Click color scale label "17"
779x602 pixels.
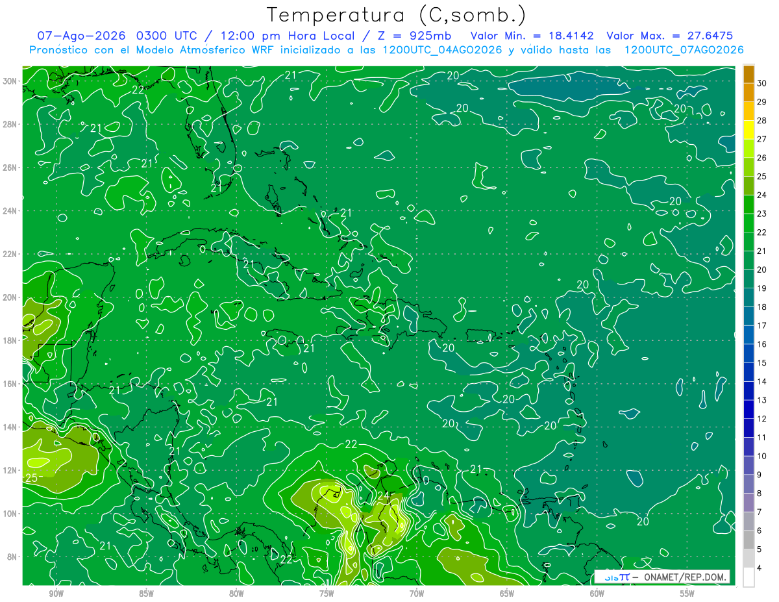pyautogui.click(x=761, y=326)
